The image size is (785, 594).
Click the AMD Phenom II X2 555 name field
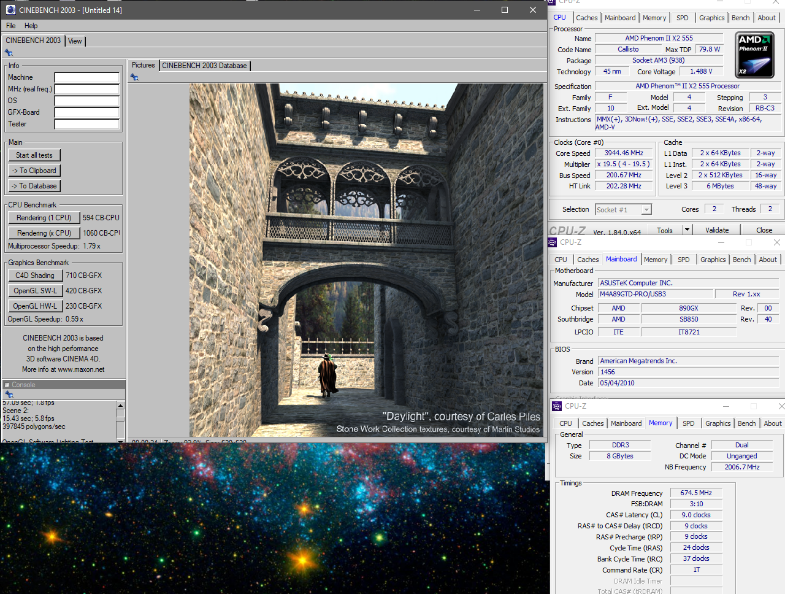659,38
